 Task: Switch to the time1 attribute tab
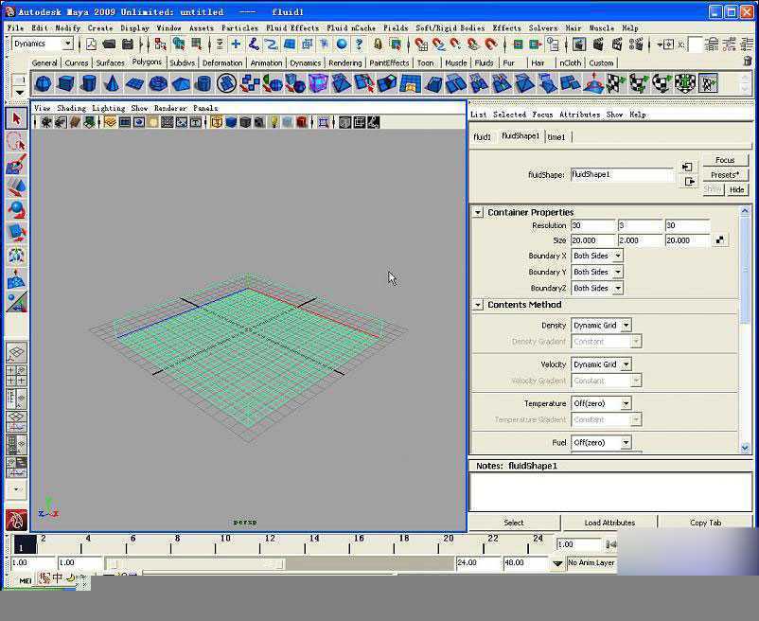click(556, 137)
